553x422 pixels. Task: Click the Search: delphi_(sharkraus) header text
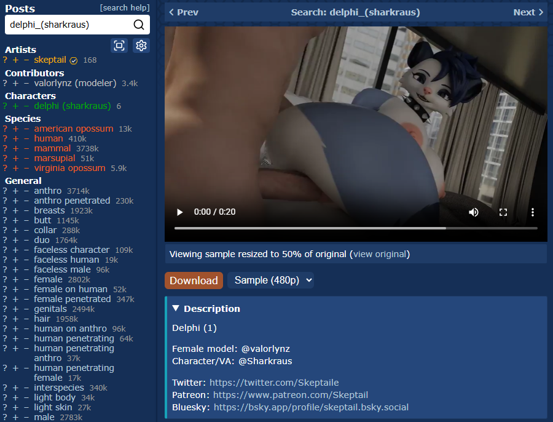[356, 12]
